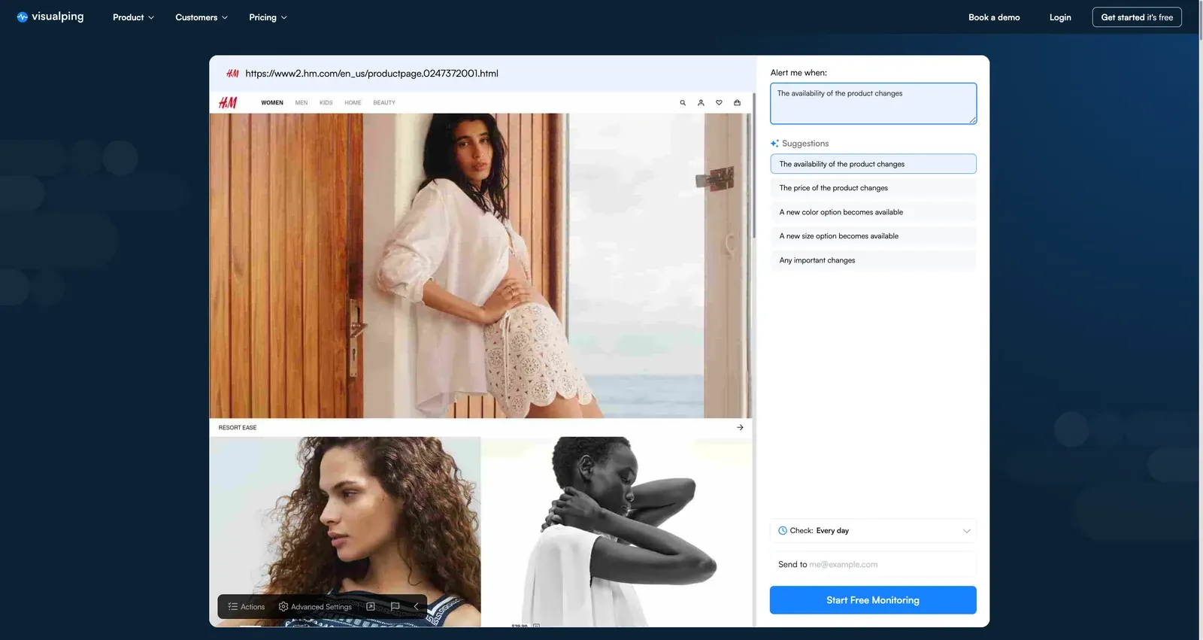Click the H&M favorites heart icon
This screenshot has width=1203, height=640.
pyautogui.click(x=719, y=103)
